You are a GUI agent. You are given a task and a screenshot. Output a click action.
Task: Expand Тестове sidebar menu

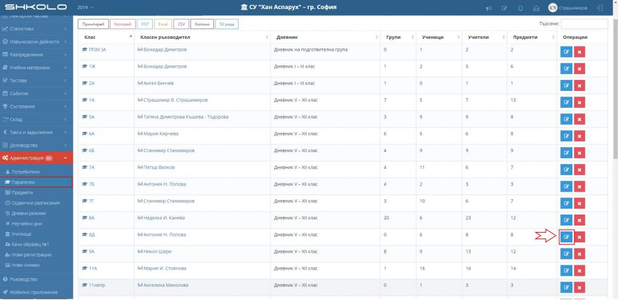tap(36, 81)
